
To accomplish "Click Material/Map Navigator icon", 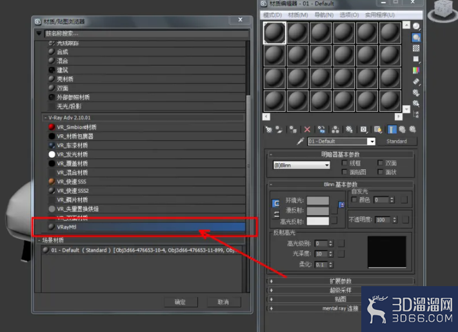I will point(416,114).
